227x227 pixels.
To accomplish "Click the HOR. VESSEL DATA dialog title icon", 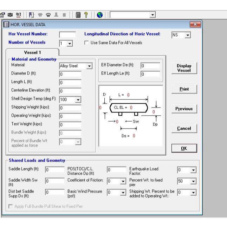I will [6, 24].
